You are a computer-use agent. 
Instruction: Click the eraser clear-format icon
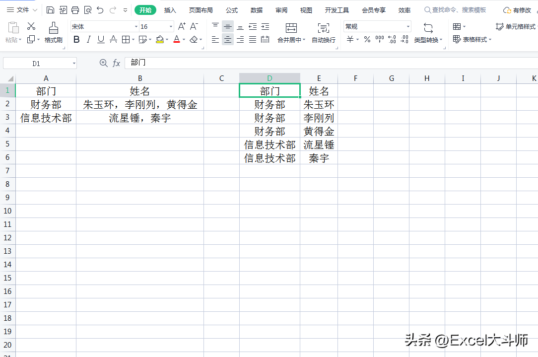pyautogui.click(x=194, y=40)
